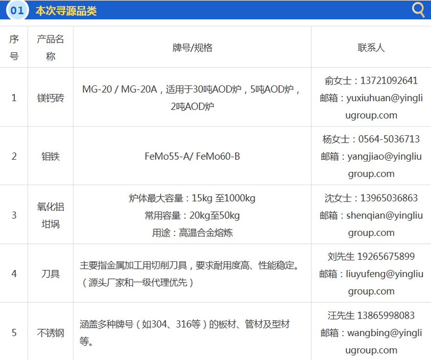Image resolution: width=431 pixels, height=360 pixels.
Task: Click the 01 section number badge
Action: (x=17, y=10)
